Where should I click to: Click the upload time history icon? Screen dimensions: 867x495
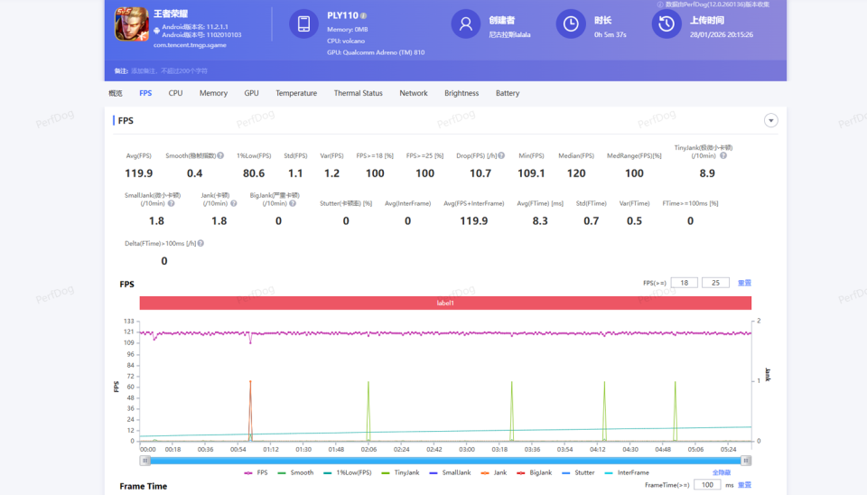[x=667, y=23]
